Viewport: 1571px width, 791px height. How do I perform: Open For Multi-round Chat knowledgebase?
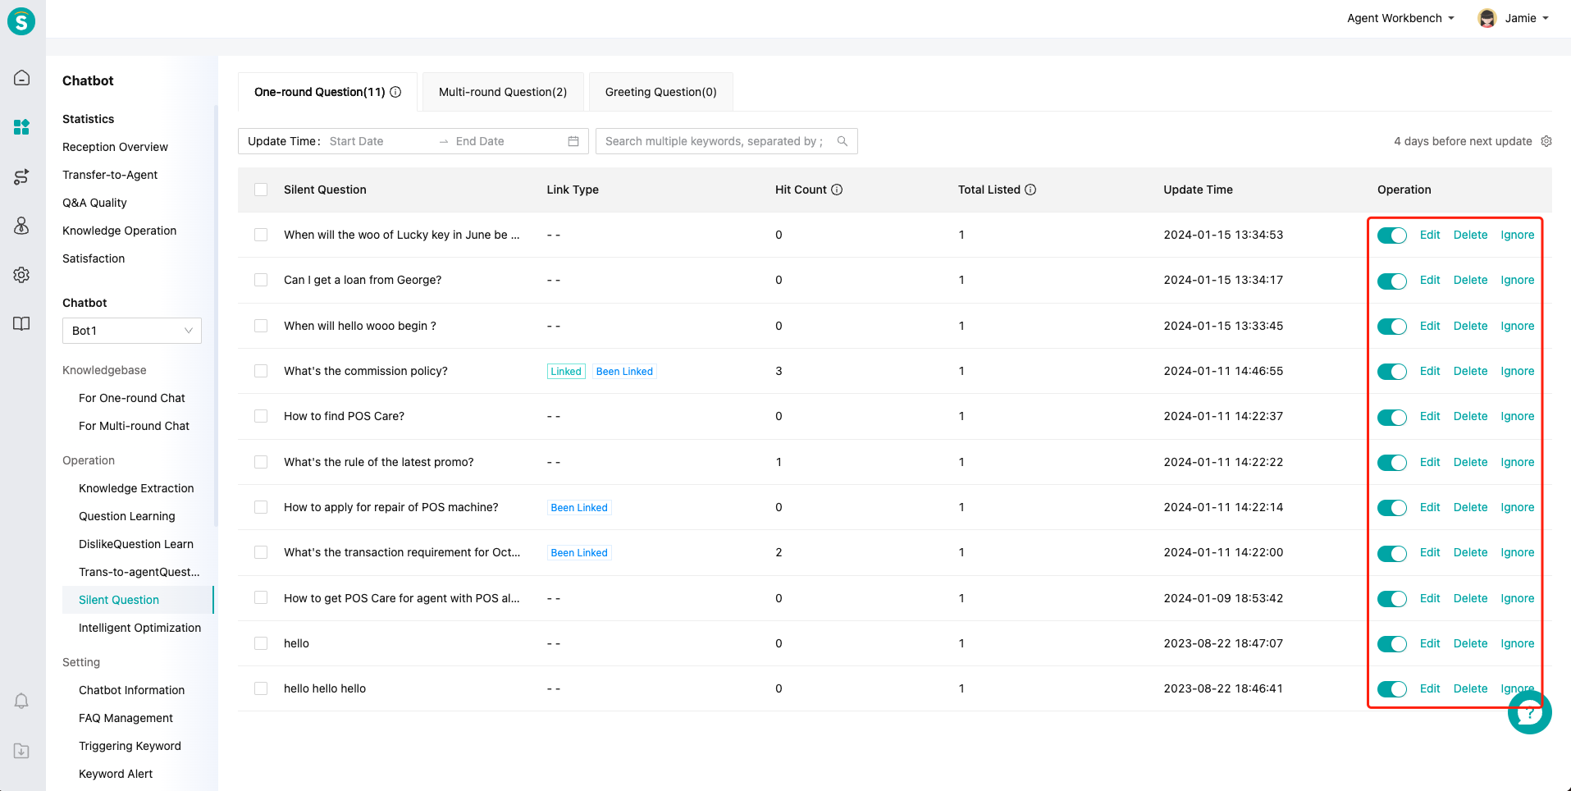point(134,426)
